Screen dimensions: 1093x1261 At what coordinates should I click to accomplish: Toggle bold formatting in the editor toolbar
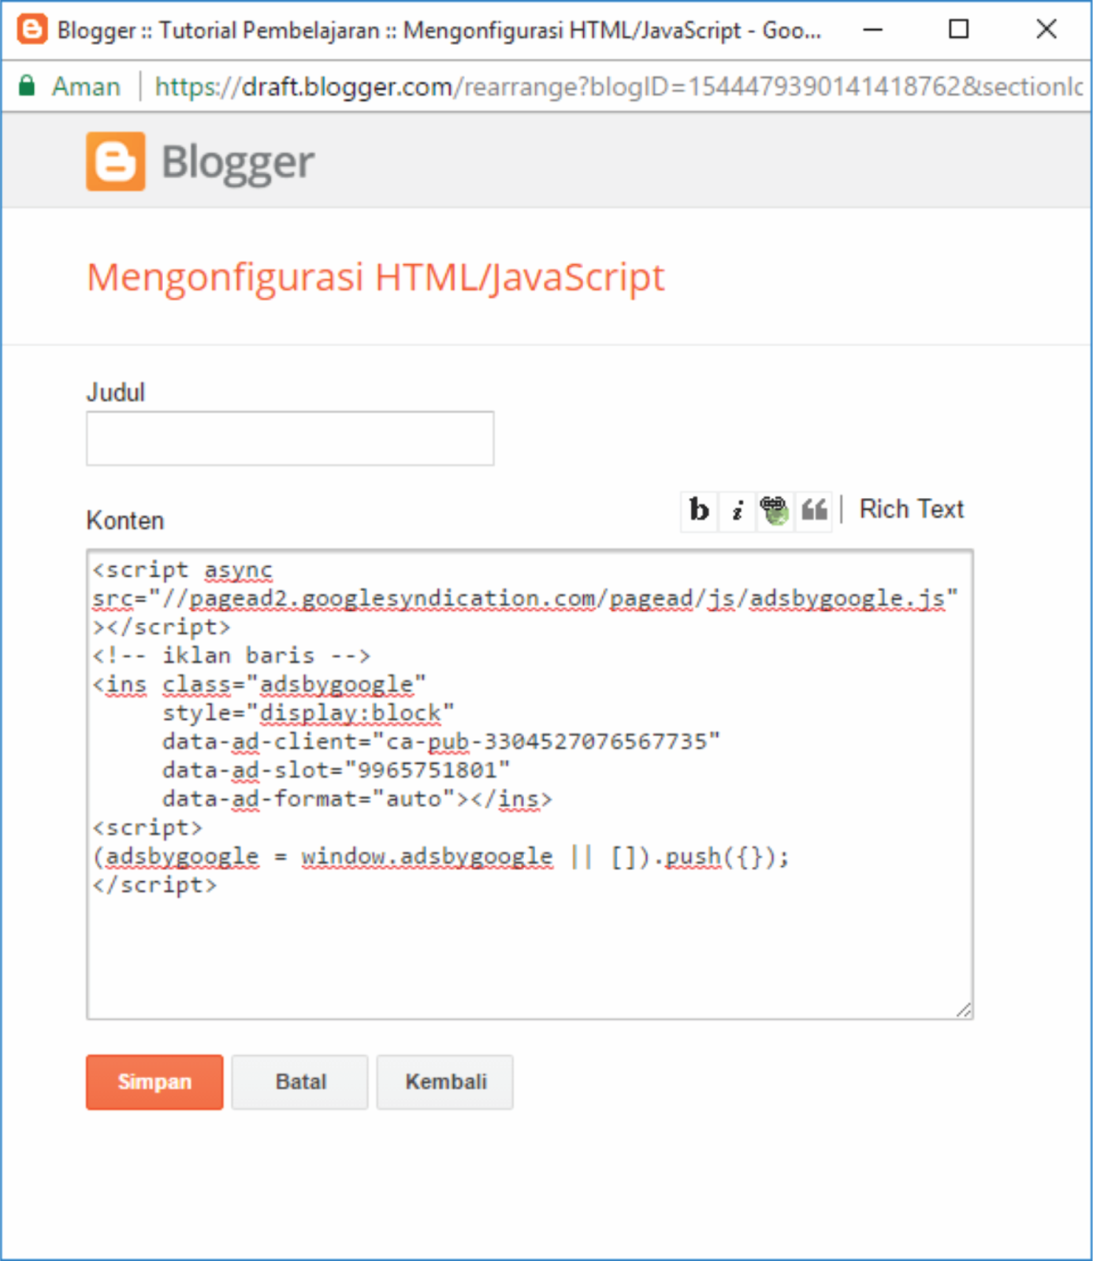tap(698, 511)
